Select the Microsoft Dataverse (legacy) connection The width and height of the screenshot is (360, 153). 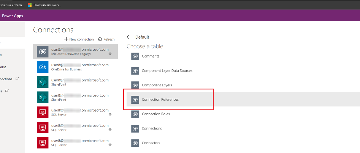[76, 52]
